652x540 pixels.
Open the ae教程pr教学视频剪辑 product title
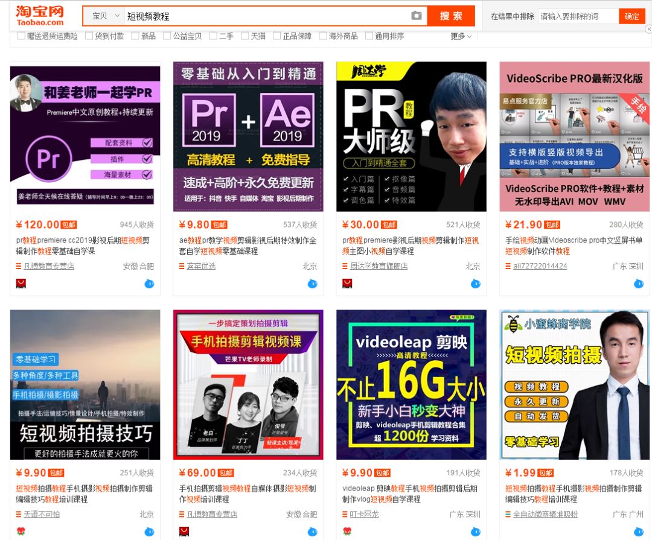[x=248, y=246]
